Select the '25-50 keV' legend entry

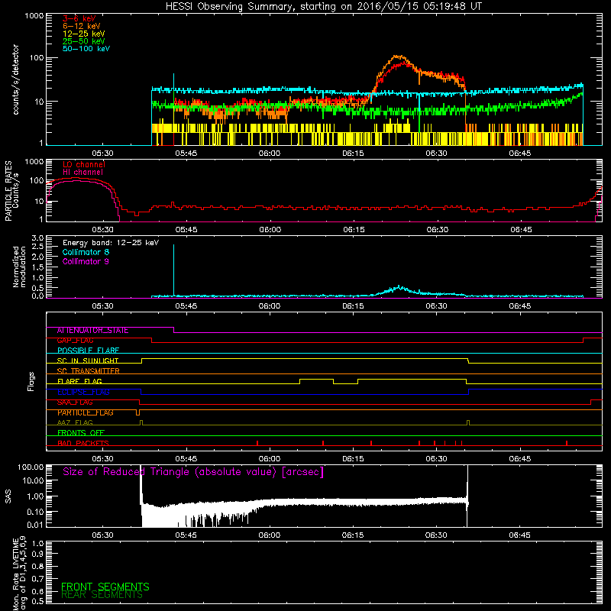tap(84, 41)
